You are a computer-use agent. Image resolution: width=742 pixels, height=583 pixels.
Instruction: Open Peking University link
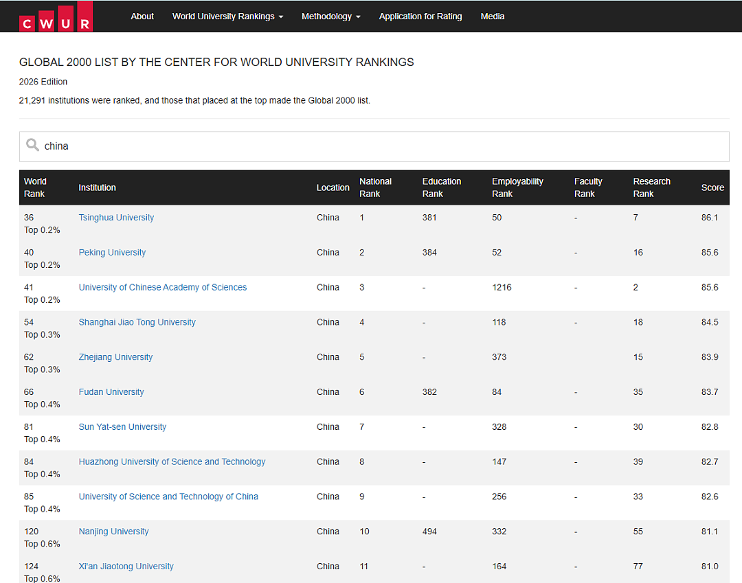click(112, 253)
